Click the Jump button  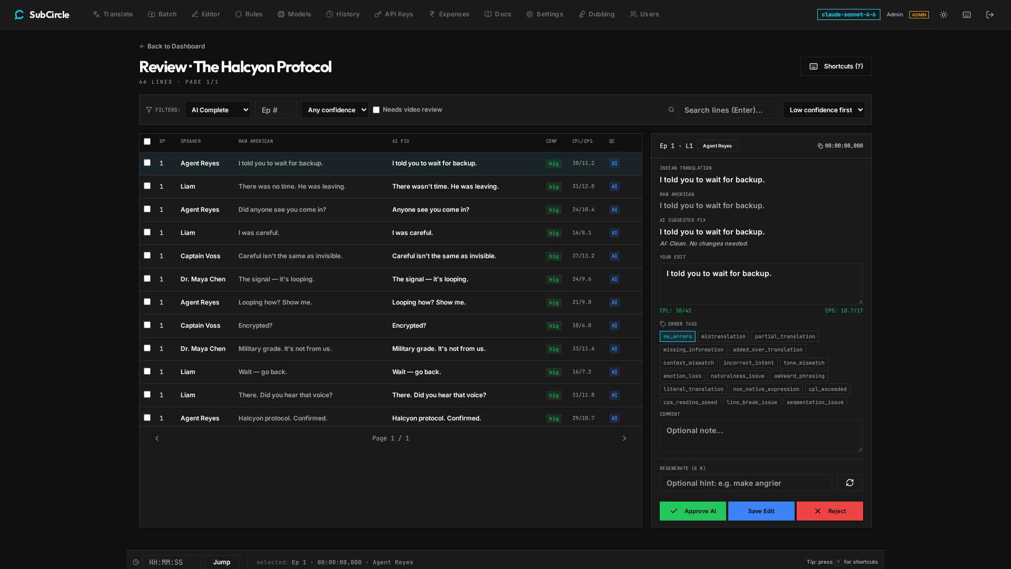[222, 562]
